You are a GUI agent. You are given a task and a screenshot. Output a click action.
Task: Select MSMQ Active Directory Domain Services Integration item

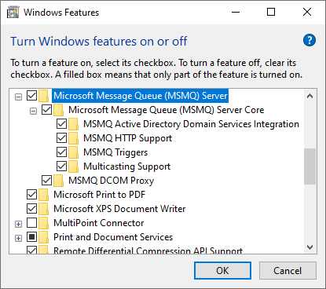point(191,124)
